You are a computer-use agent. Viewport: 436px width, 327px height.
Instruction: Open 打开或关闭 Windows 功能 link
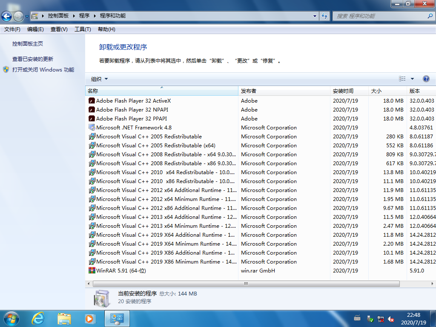coord(43,70)
